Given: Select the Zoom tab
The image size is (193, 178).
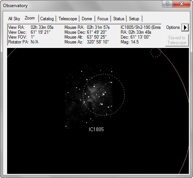Looking at the screenshot, I should (30, 18).
